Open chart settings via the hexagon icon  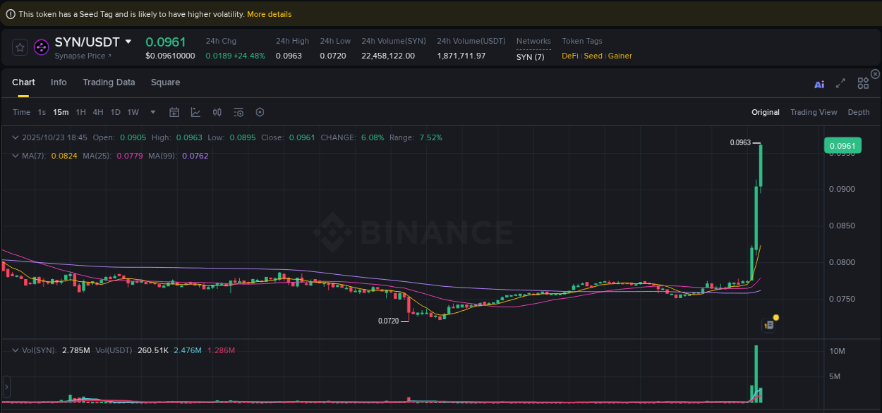[259, 112]
